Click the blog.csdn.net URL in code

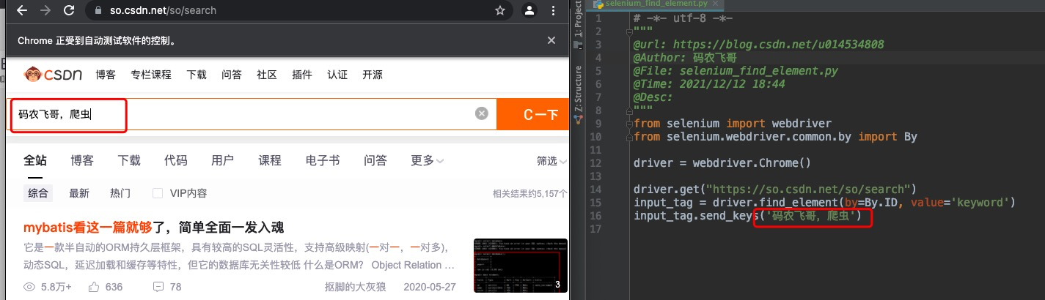[x=778, y=45]
